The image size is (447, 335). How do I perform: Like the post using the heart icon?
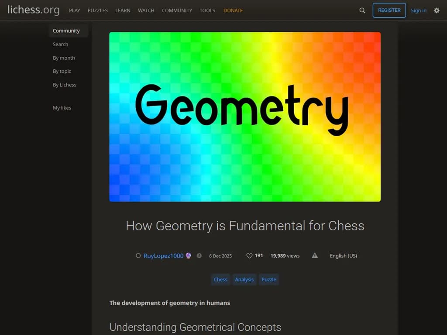click(x=249, y=256)
